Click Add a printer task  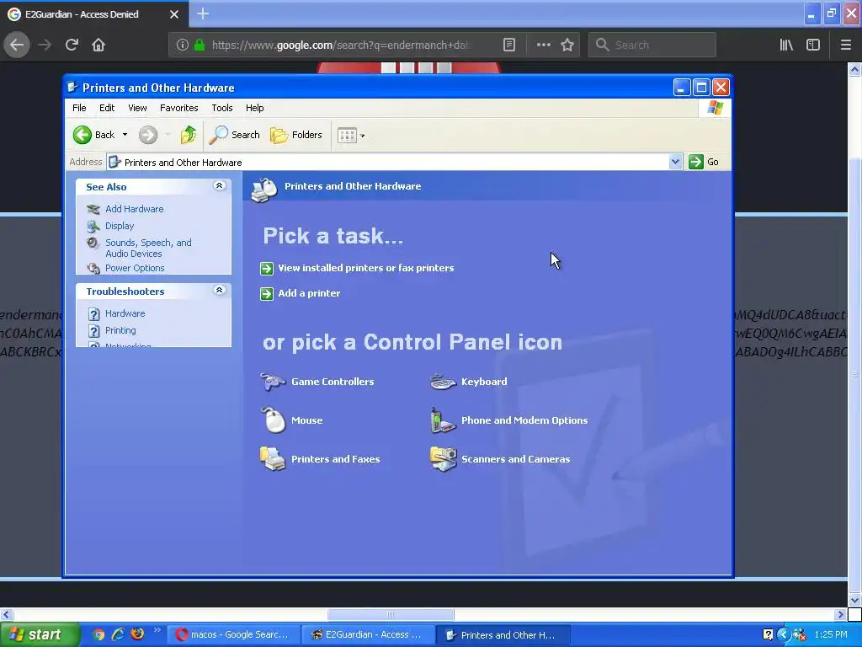pos(309,293)
